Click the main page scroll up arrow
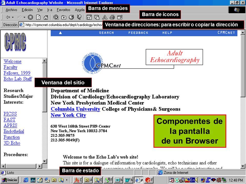 243,32
